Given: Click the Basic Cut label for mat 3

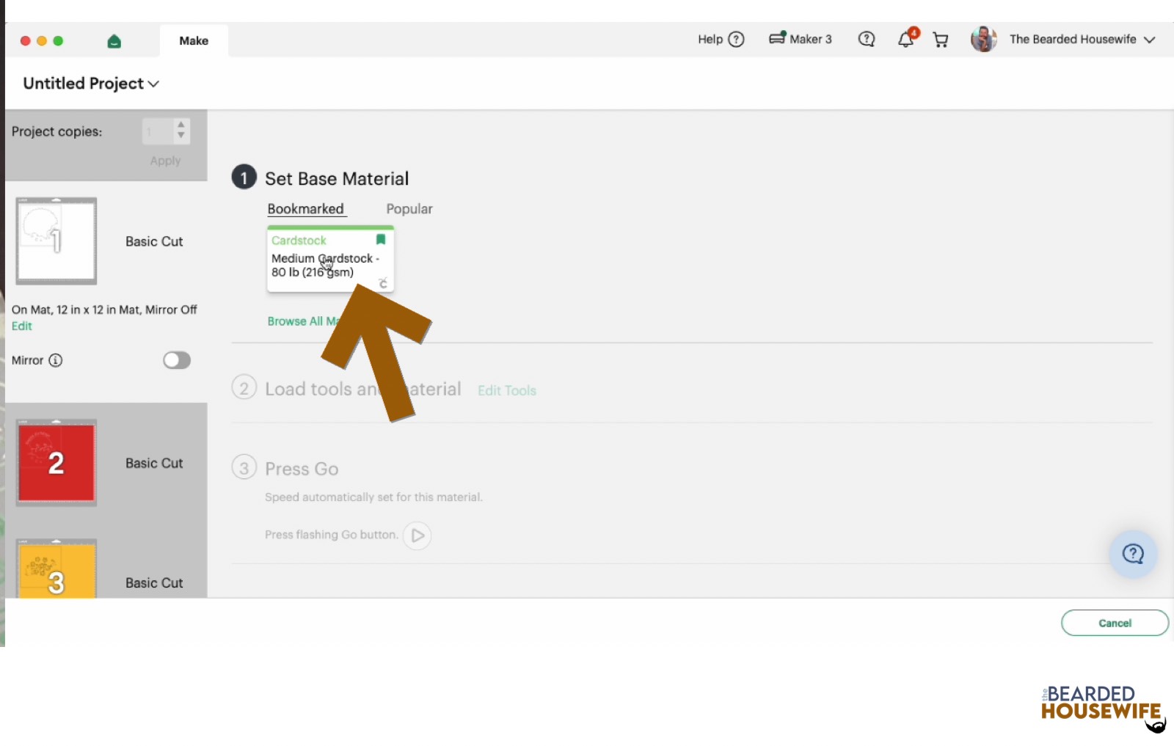Looking at the screenshot, I should [x=154, y=583].
